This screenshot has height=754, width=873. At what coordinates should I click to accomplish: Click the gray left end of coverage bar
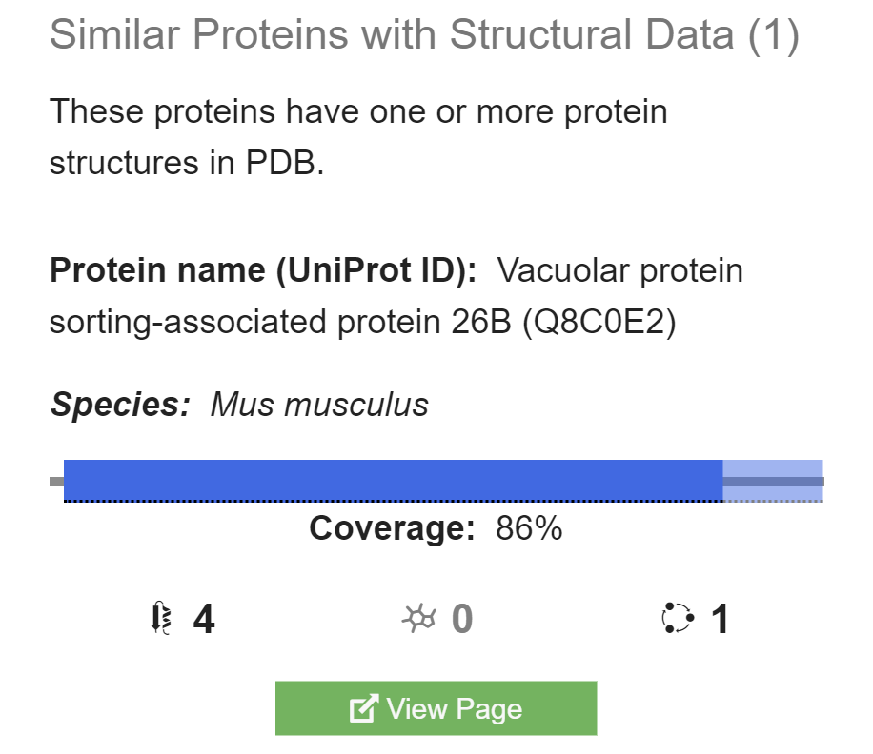click(x=56, y=482)
